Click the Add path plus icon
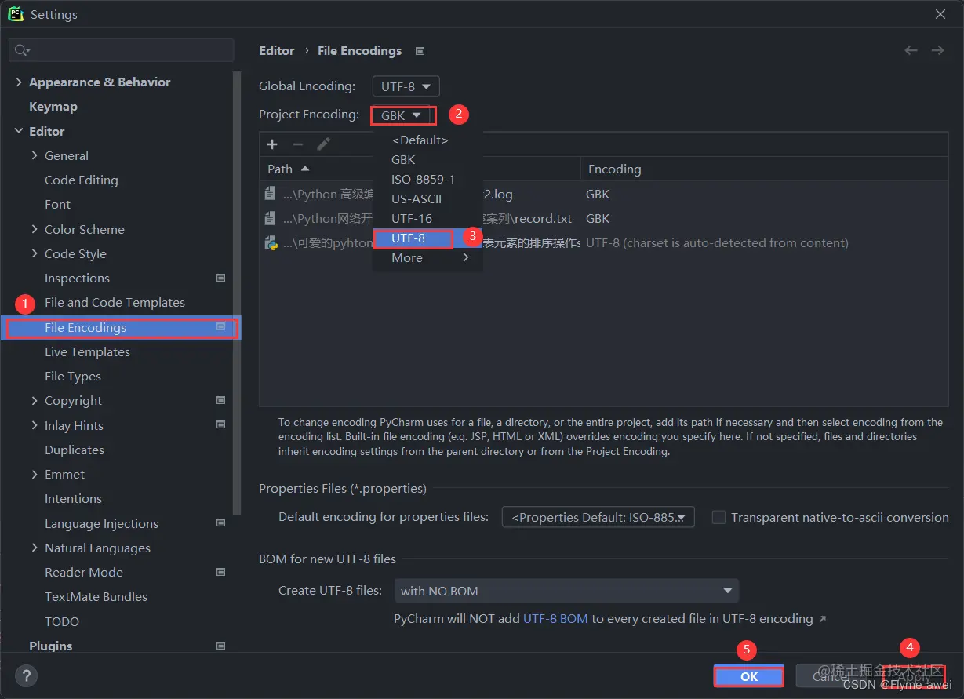This screenshot has height=699, width=964. tap(272, 144)
